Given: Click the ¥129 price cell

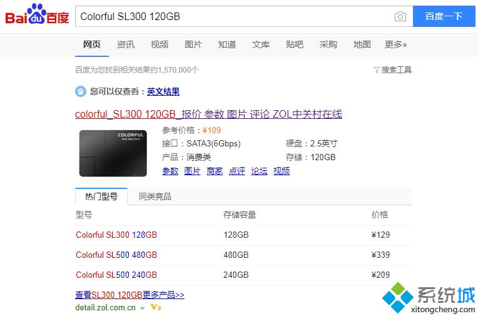Looking at the screenshot, I should (x=380, y=235).
